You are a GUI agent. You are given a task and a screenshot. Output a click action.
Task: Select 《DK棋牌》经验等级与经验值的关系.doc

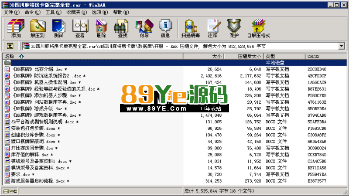coord(55,89)
